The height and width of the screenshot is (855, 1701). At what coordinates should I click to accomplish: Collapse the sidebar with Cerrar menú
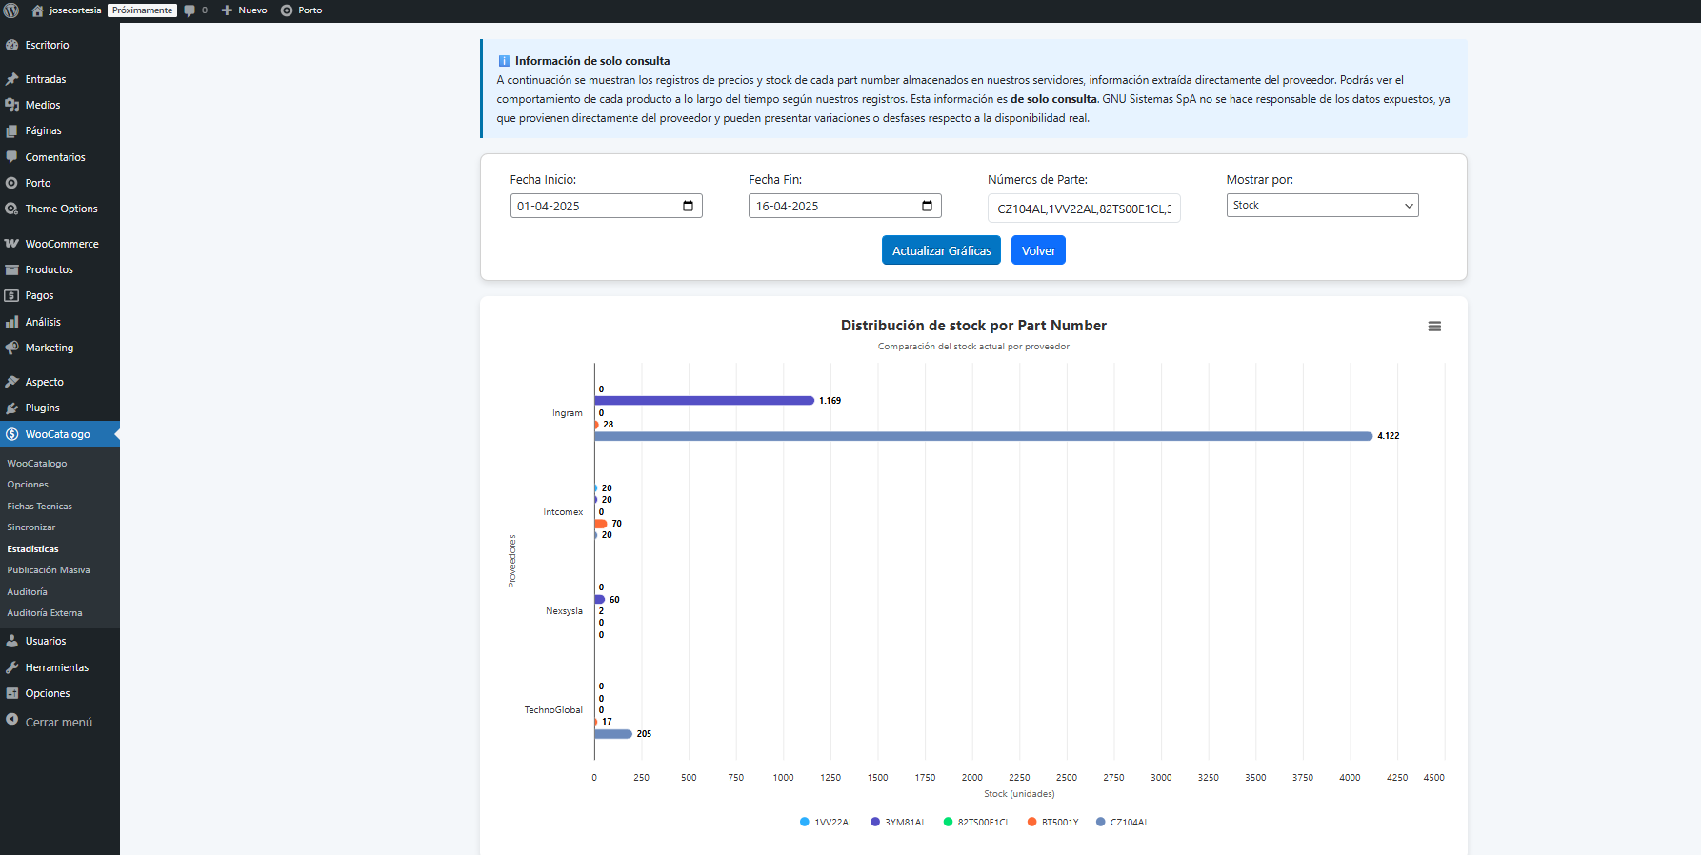click(58, 723)
